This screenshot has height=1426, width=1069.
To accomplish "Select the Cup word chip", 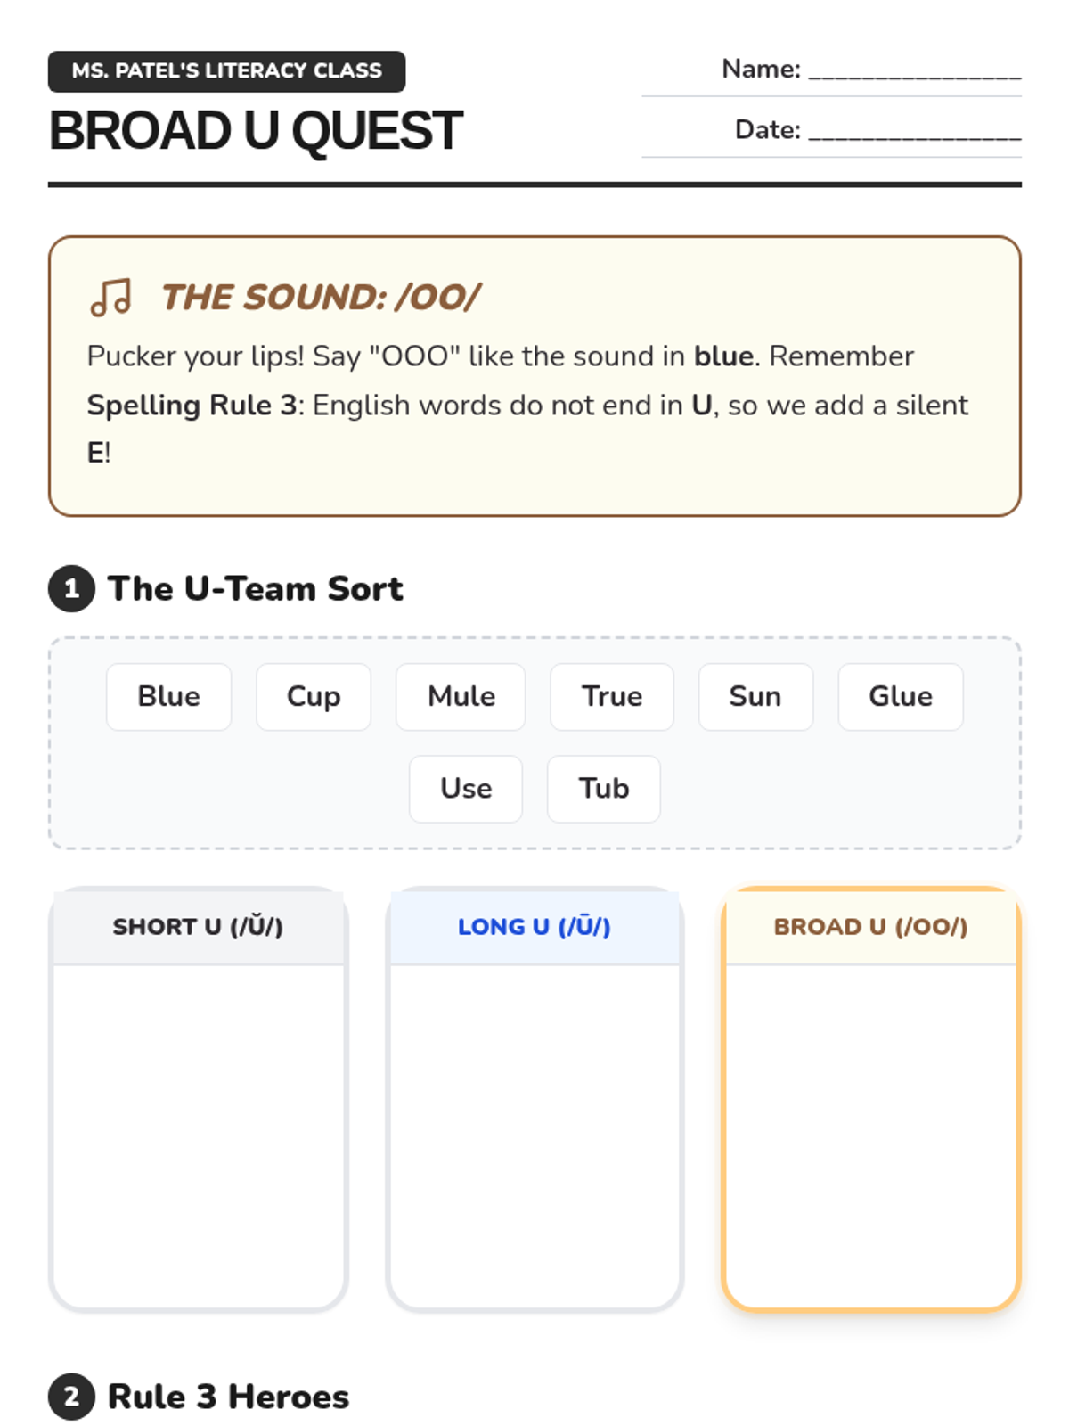I will point(314,696).
